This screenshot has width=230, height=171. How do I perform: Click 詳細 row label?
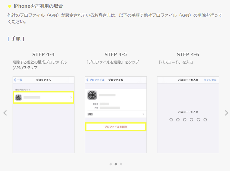(x=90, y=114)
